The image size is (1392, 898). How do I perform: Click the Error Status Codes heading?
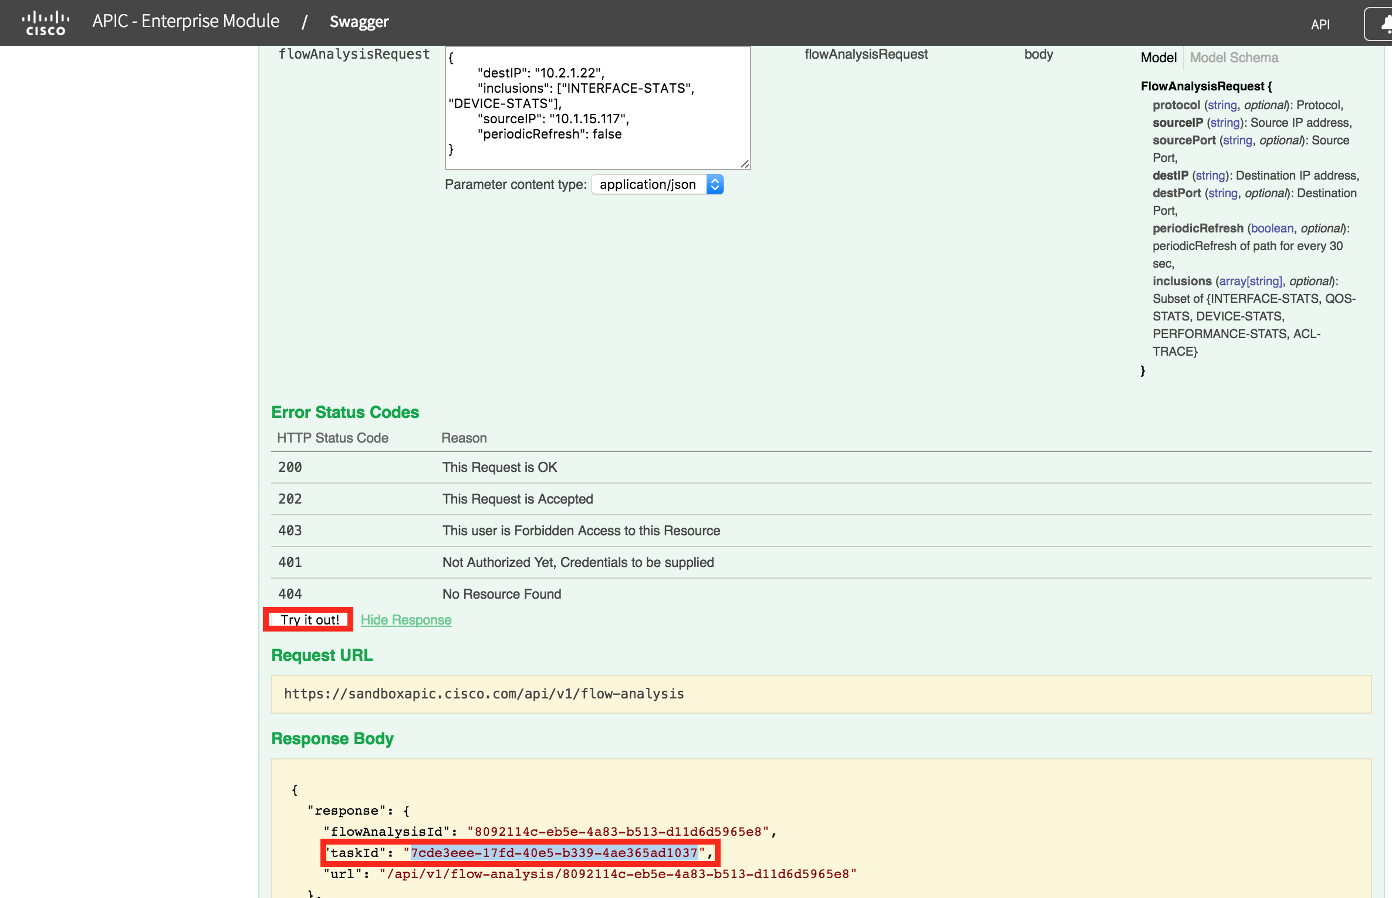(344, 412)
